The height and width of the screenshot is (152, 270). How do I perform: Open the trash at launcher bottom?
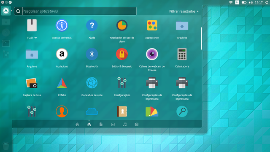click(6, 146)
